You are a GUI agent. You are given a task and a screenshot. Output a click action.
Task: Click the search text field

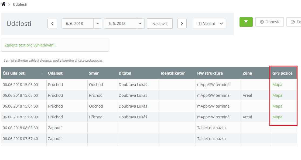tap(55, 45)
